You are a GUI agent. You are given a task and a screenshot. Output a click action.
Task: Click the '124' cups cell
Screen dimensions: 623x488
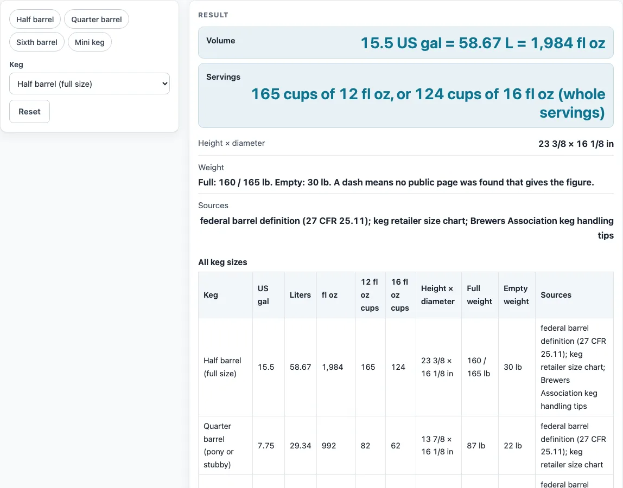tap(400, 367)
